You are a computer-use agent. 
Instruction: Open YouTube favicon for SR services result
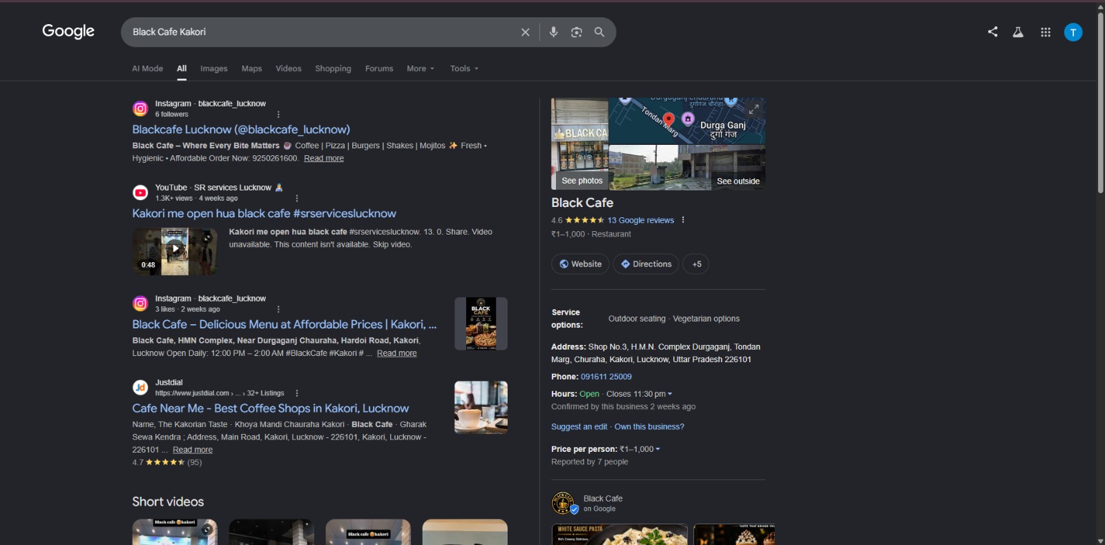pos(140,193)
